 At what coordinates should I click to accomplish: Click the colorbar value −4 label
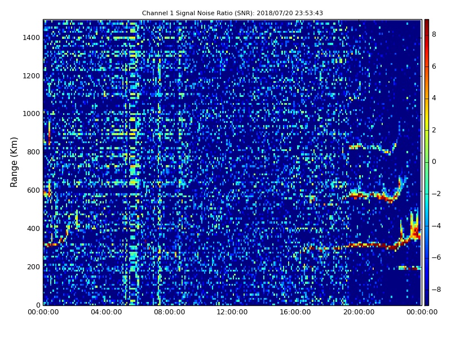tap(436, 226)
